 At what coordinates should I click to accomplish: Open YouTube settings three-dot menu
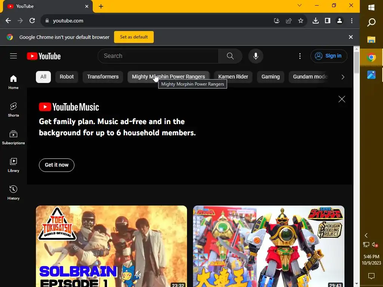(300, 56)
